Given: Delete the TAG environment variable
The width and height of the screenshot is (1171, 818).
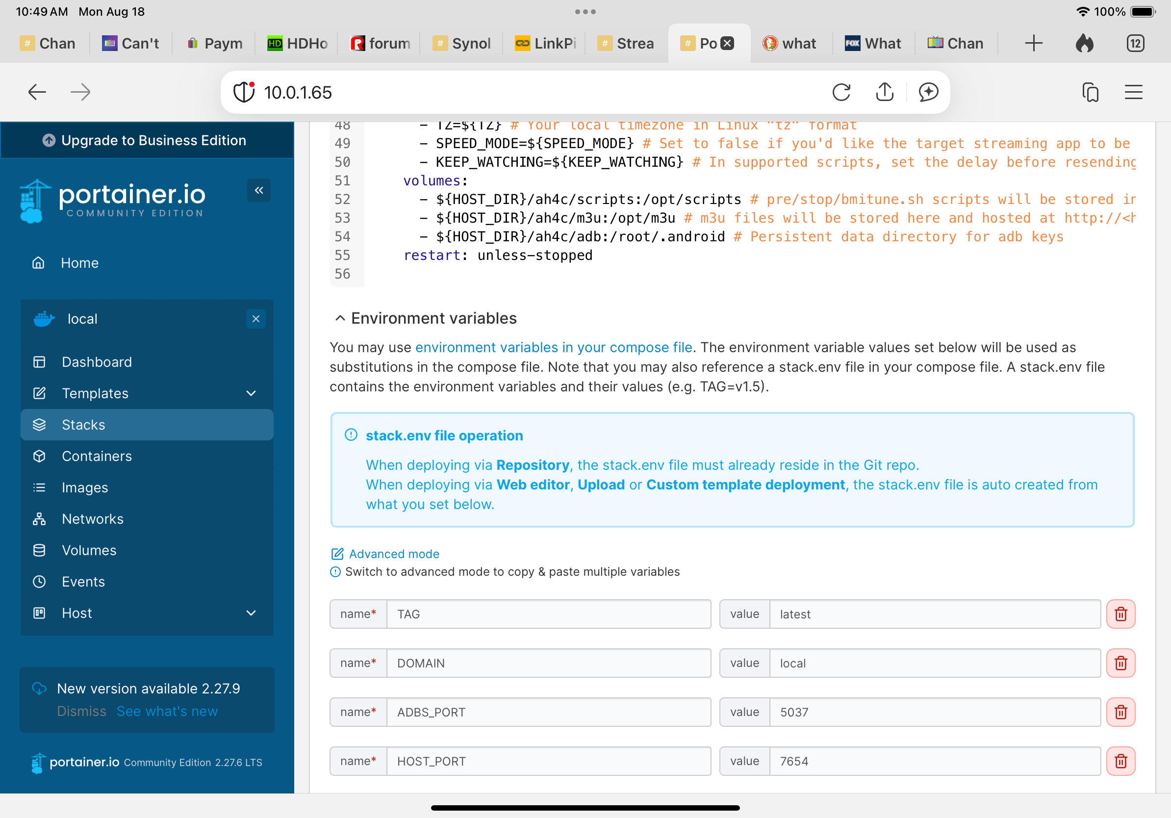Looking at the screenshot, I should 1120,614.
